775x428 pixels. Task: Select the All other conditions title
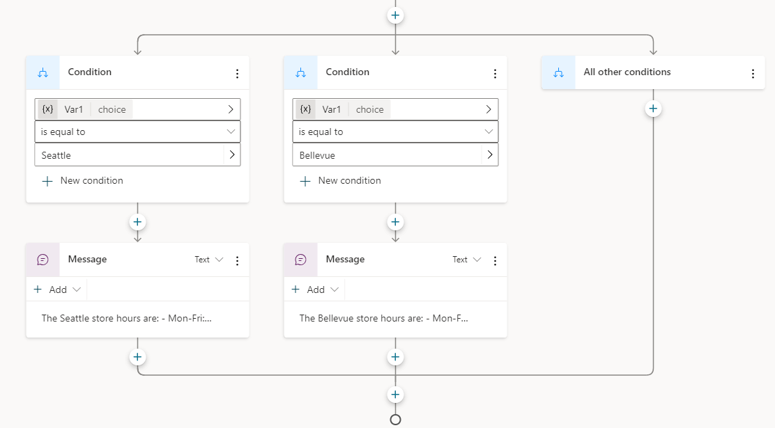tap(627, 72)
